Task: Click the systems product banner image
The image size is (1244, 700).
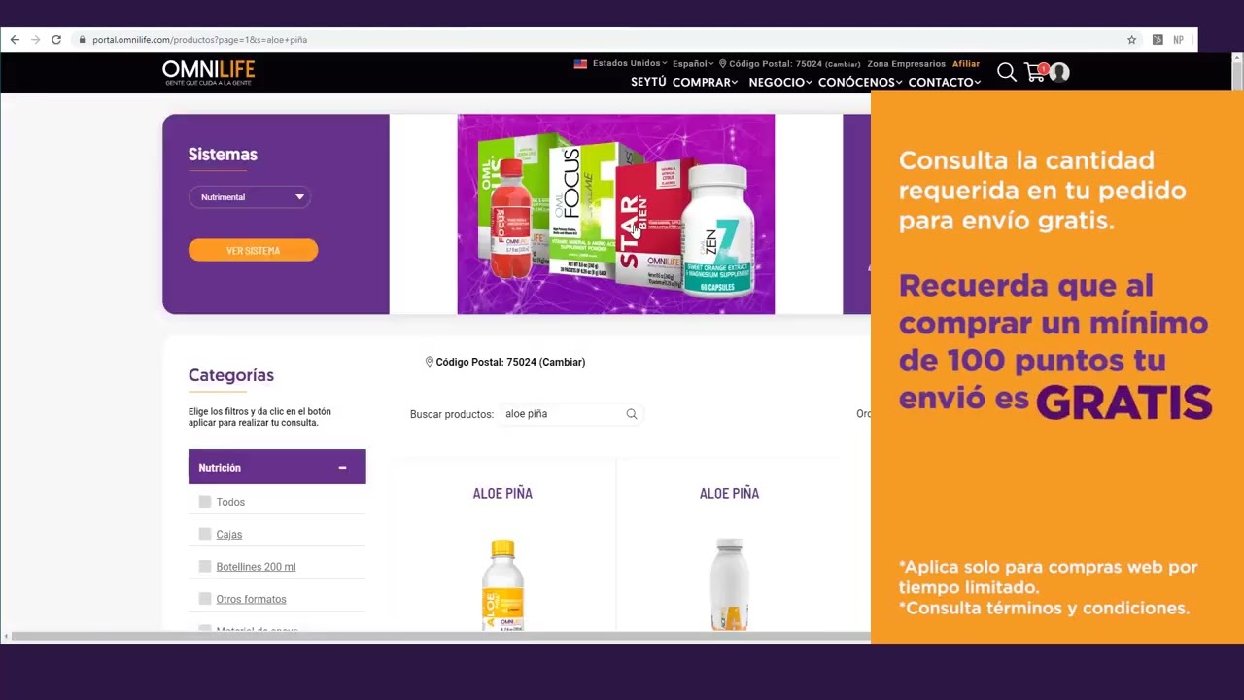Action: (616, 215)
